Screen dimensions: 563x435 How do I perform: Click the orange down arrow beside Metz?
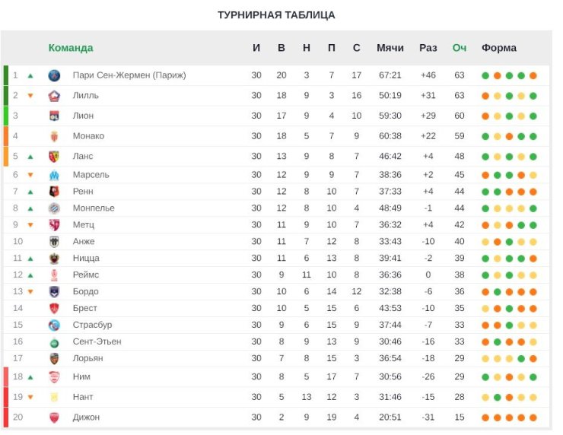30,225
